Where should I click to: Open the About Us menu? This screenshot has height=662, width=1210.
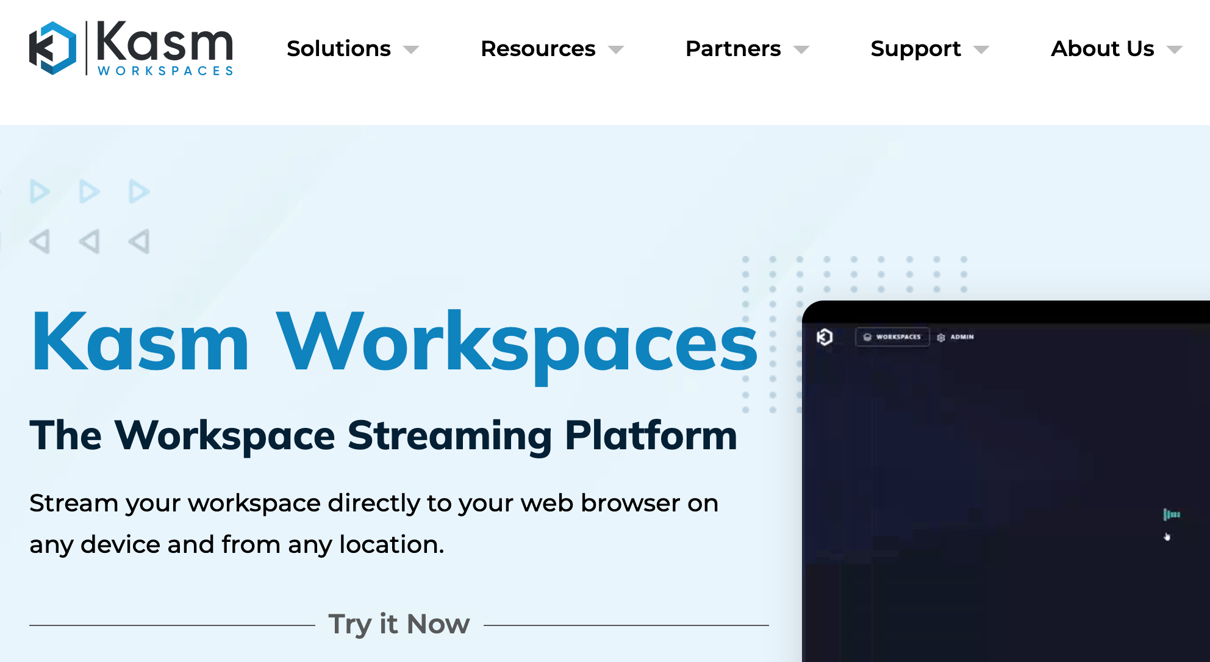(1103, 49)
